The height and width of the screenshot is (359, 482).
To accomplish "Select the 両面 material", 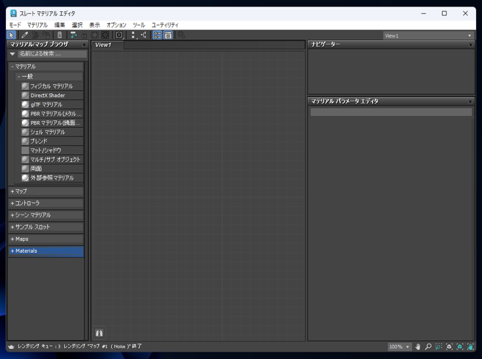I will [52, 168].
